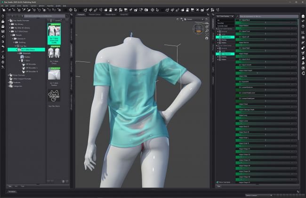This screenshot has height=198, width=306.
Task: Click the Undo arrow in left toolbar
Action: [3, 46]
